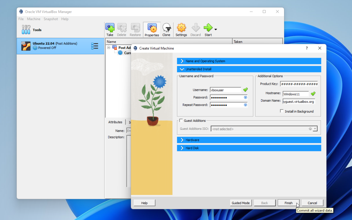
Task: Open the Start button dropdown arrow
Action: pyautogui.click(x=216, y=29)
